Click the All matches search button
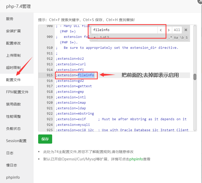Screen dimensions: 202x183 click(177, 30)
